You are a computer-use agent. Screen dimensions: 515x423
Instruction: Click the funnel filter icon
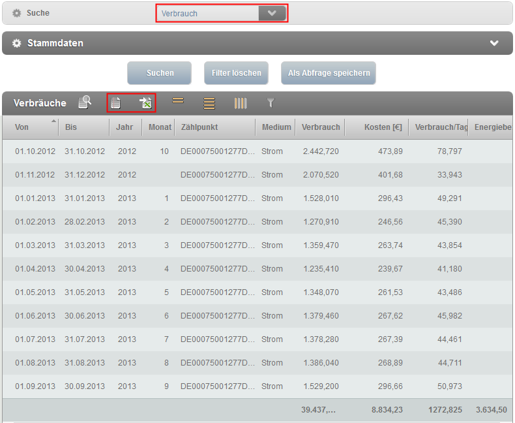[x=271, y=102]
